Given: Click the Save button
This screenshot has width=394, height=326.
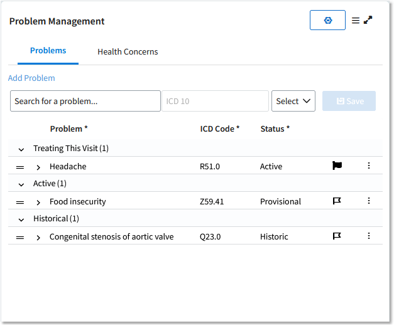Looking at the screenshot, I should click(x=349, y=101).
